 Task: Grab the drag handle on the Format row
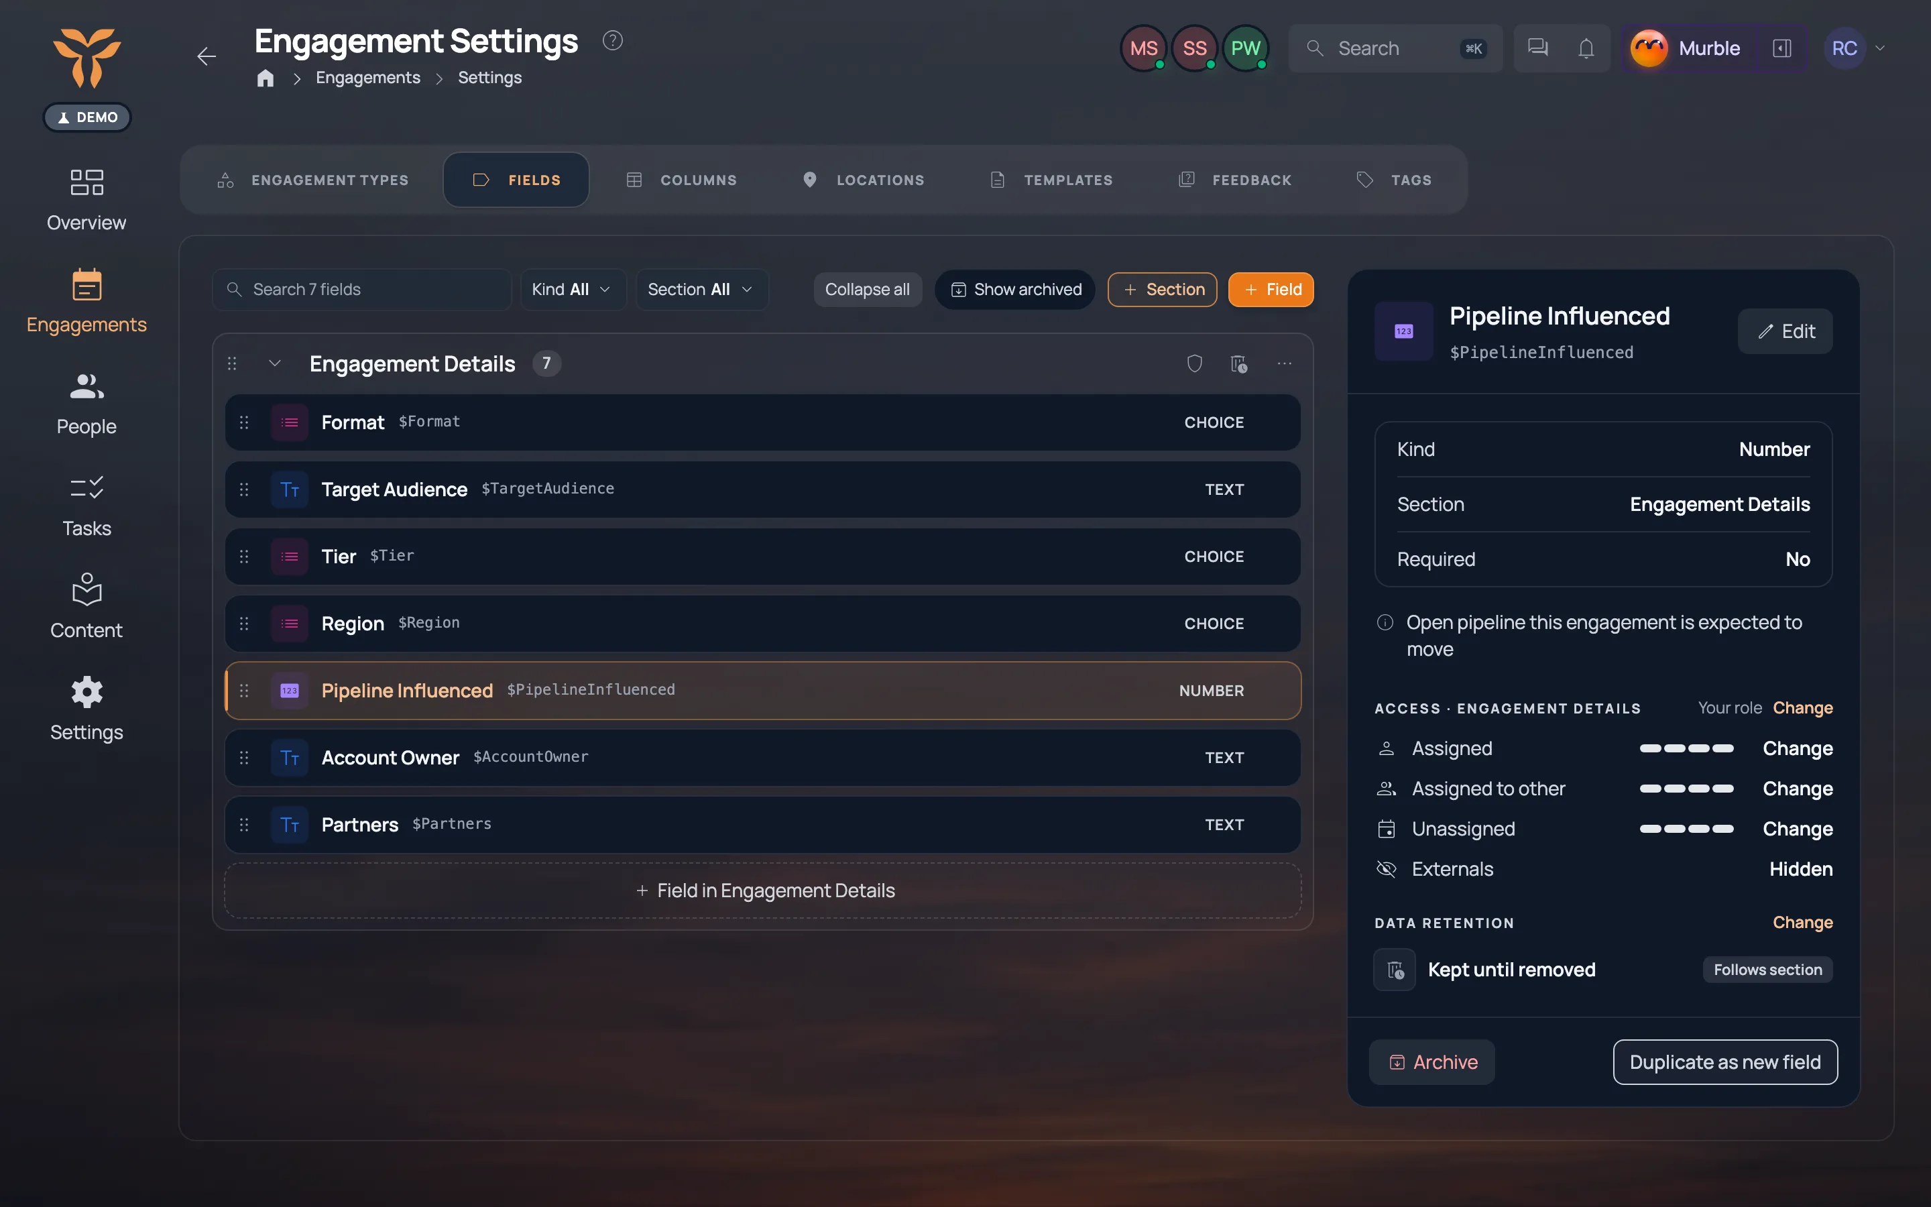click(244, 422)
